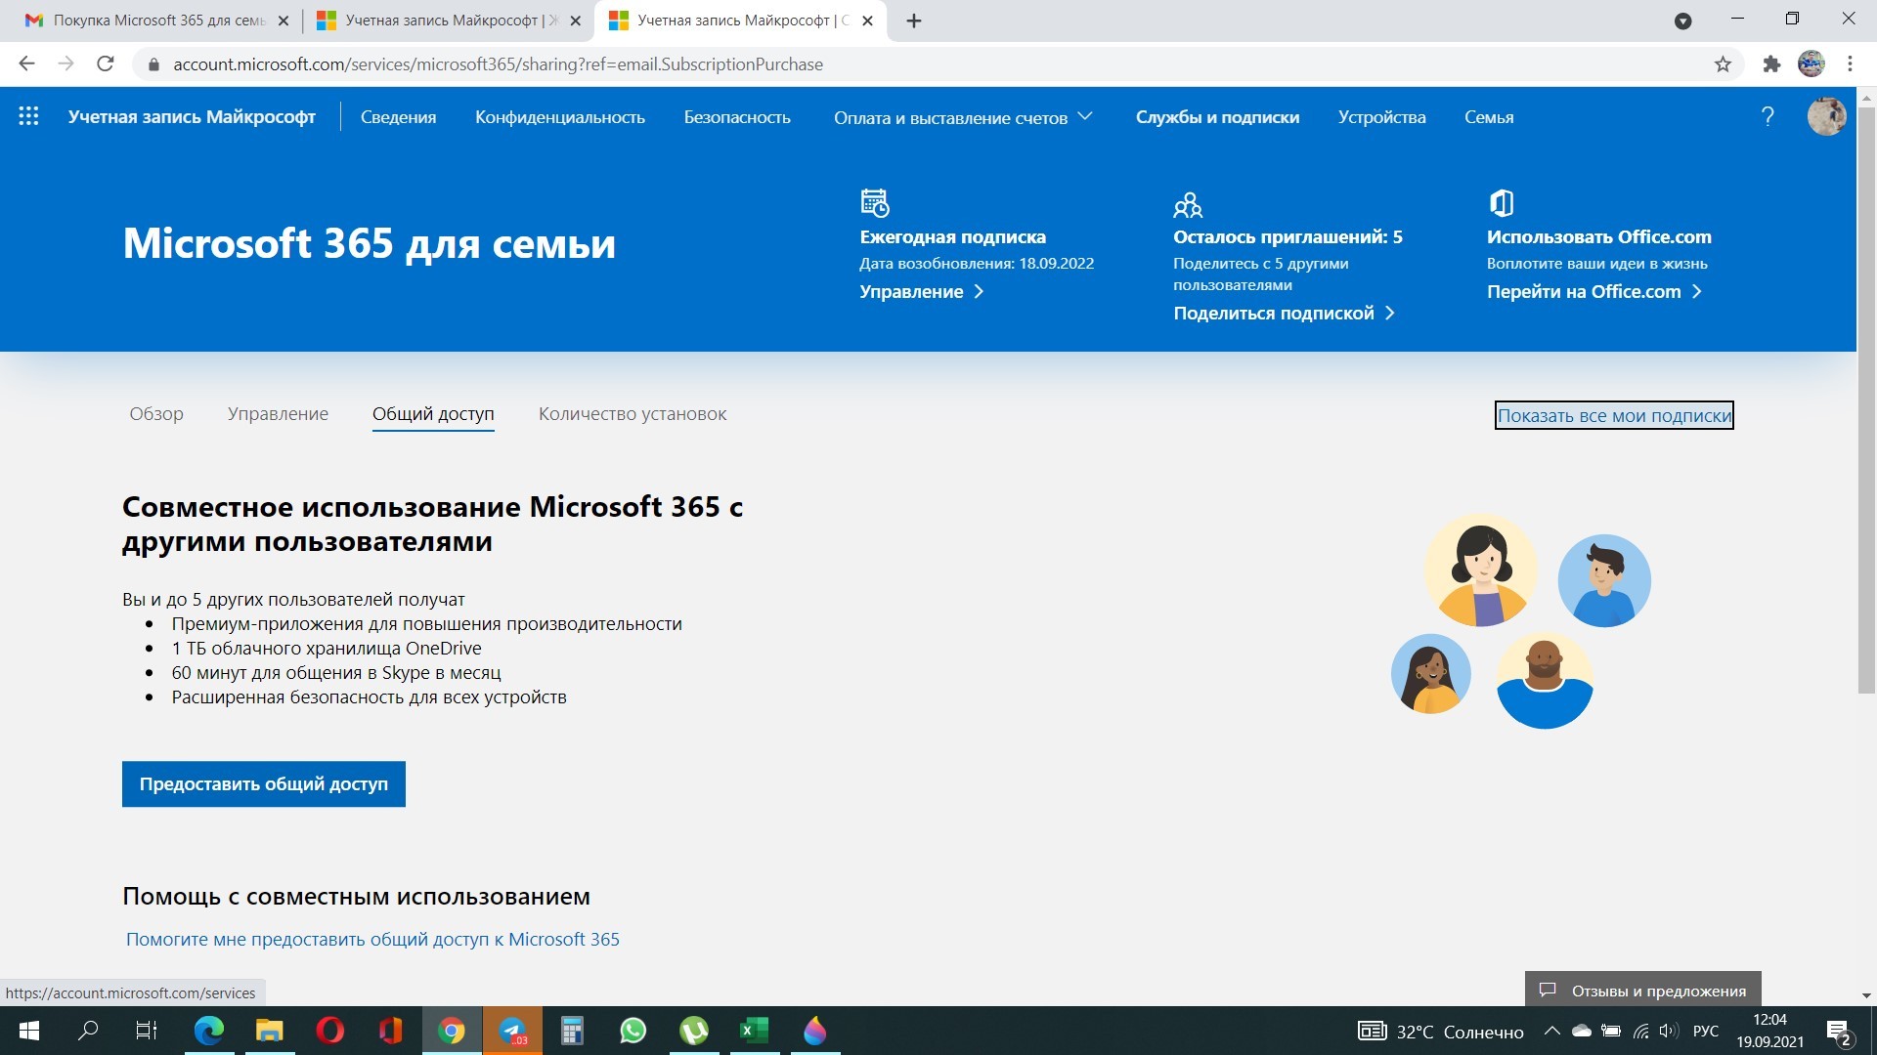
Task: Click the site lock icon in address bar
Action: 153,64
